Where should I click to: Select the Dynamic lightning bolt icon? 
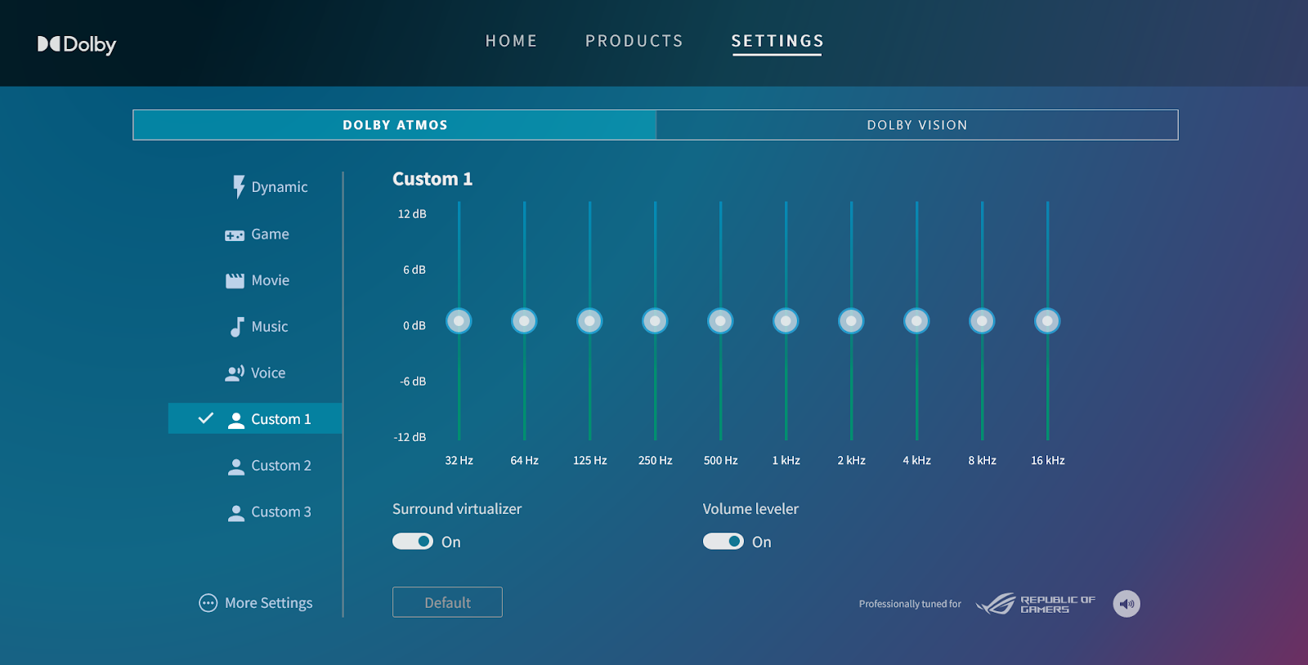(239, 187)
